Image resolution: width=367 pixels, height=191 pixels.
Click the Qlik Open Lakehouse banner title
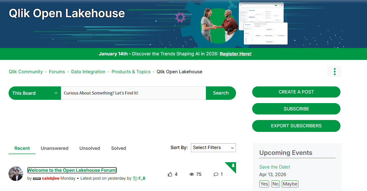click(67, 13)
